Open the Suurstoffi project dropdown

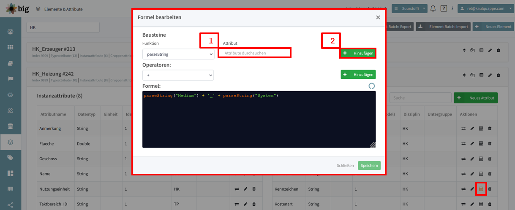pos(409,8)
